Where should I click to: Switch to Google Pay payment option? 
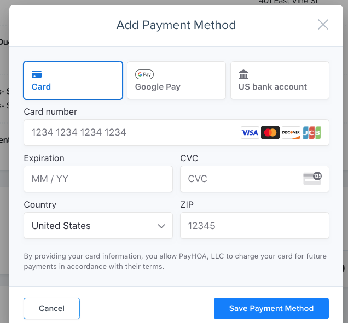click(x=176, y=80)
